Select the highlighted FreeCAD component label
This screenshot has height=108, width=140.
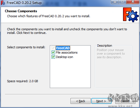point(63,48)
